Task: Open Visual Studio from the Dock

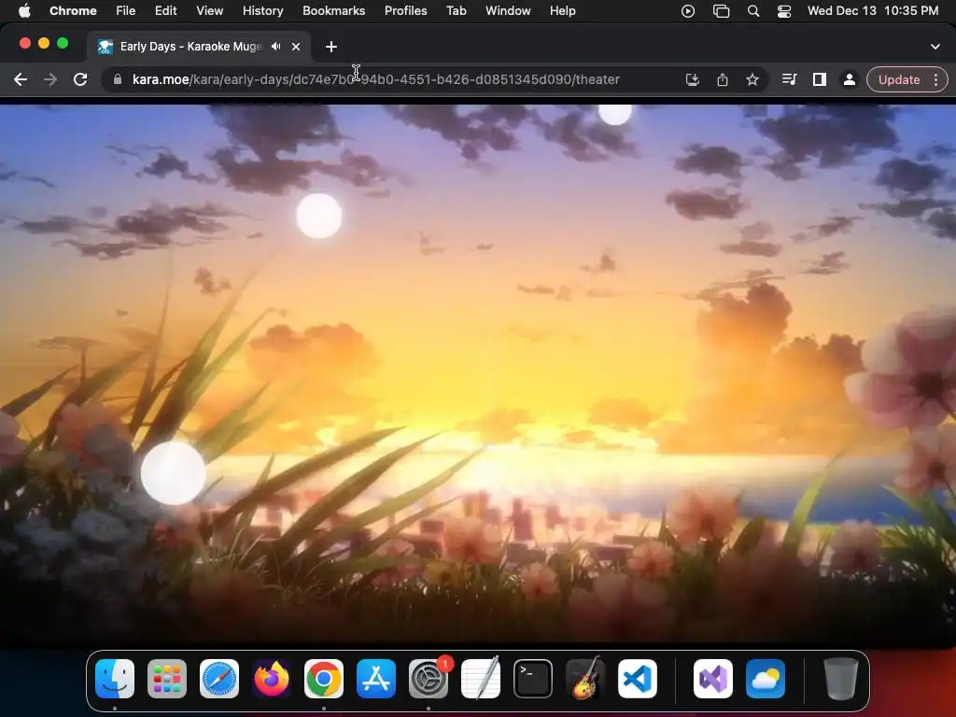Action: coord(712,678)
